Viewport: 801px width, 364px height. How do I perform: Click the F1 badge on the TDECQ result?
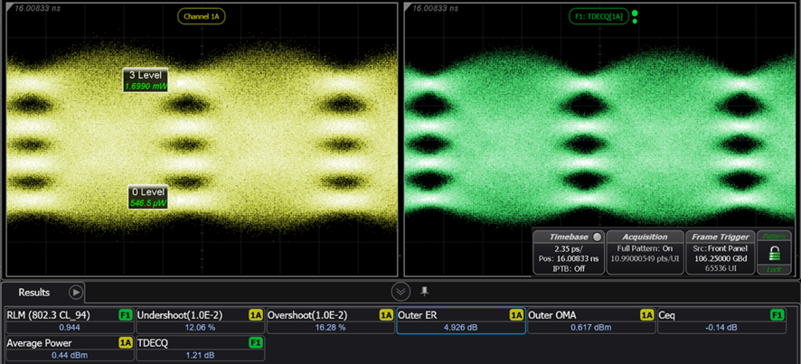point(255,343)
